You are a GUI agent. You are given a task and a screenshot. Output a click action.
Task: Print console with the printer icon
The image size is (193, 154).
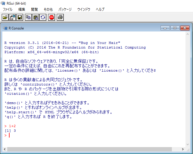click(x=60, y=17)
